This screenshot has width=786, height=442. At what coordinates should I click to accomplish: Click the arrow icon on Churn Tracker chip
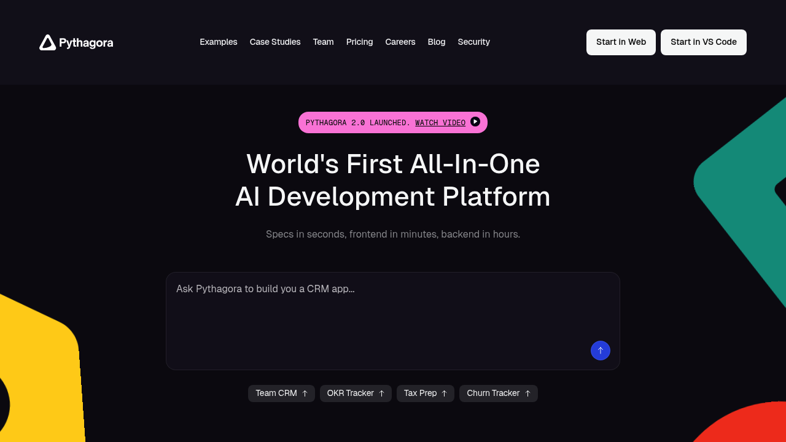[527, 394]
